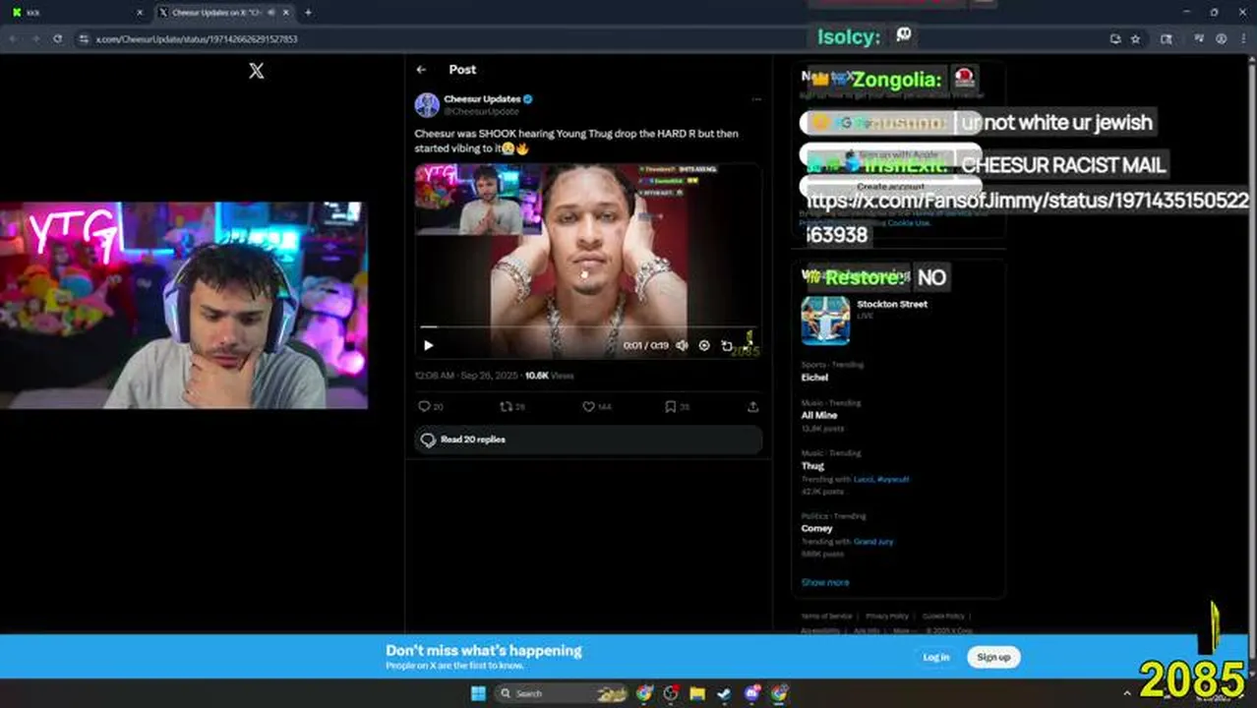This screenshot has width=1257, height=708.
Task: Open trending topic Comey
Action: (x=816, y=529)
